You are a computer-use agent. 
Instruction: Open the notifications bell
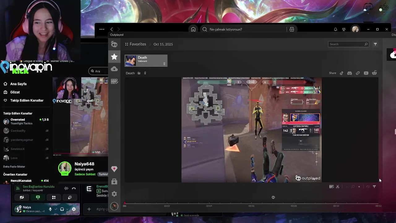335,29
